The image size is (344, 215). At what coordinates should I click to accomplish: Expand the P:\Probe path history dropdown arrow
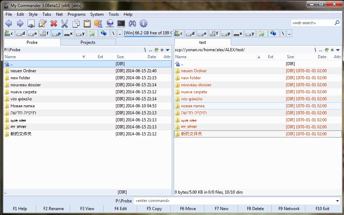click(167, 50)
